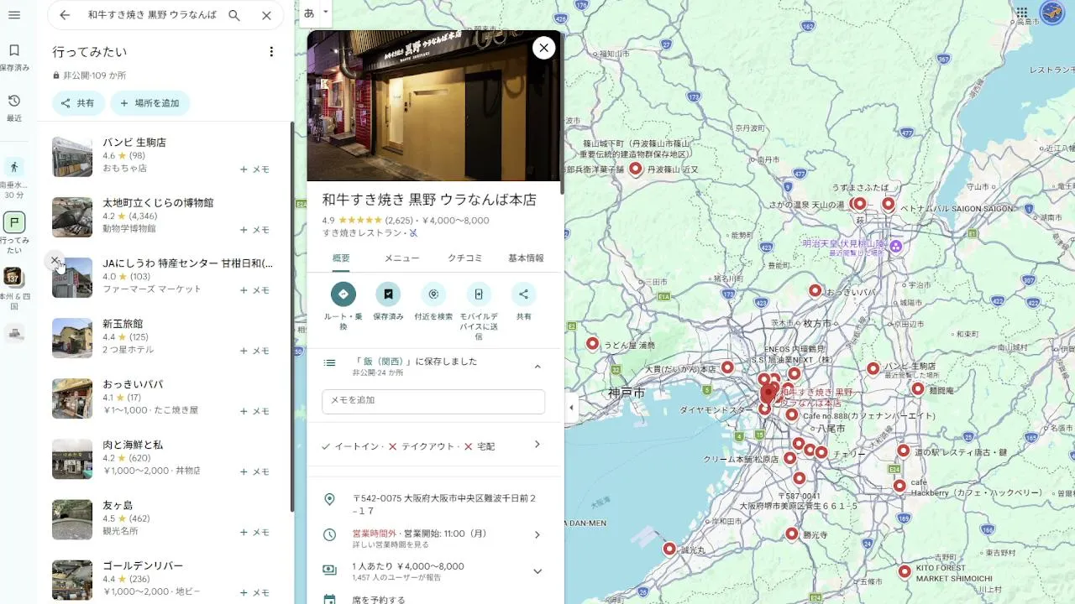Remove JAにしうわ entry with X icon
This screenshot has width=1075, height=604.
tap(55, 261)
